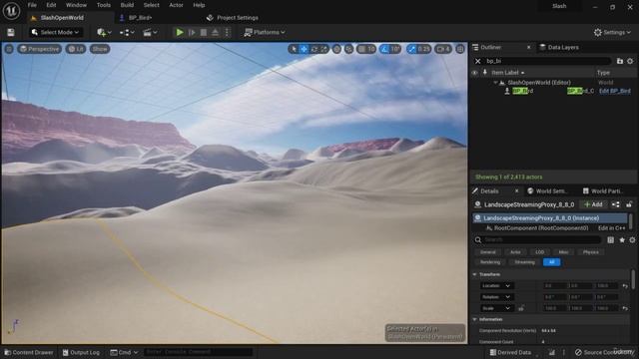Toggle world/local coordinate space globe icon
The image size is (639, 359).
point(336,49)
